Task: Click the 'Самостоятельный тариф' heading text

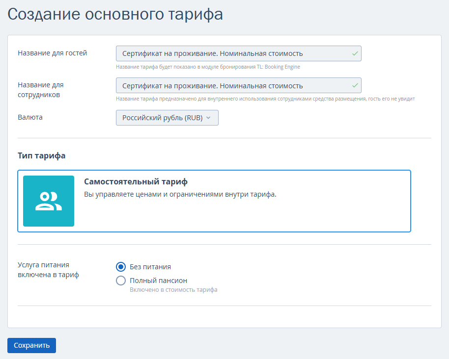Action: (136, 181)
